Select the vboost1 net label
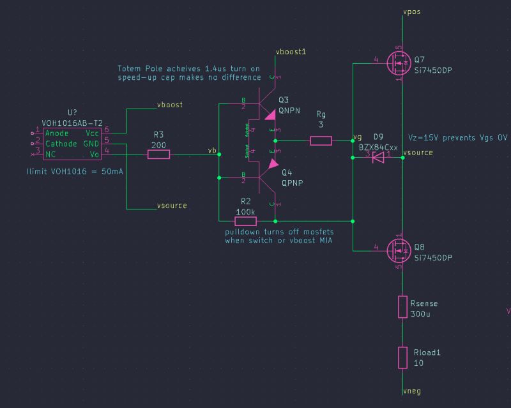 [x=291, y=52]
